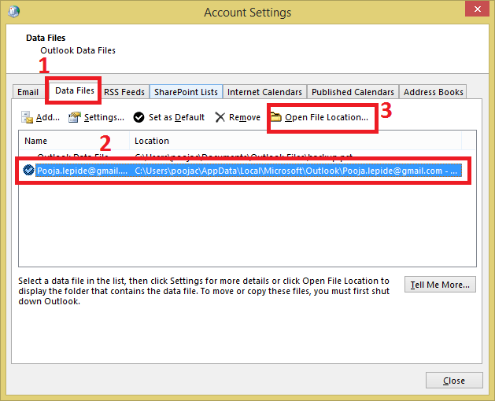
Task: Click the C:\Users\poojac\AppData location path cell
Action: (x=296, y=171)
